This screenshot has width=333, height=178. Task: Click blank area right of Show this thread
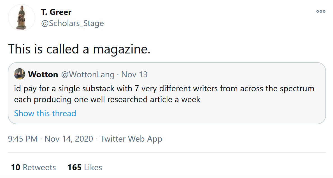(x=196, y=113)
